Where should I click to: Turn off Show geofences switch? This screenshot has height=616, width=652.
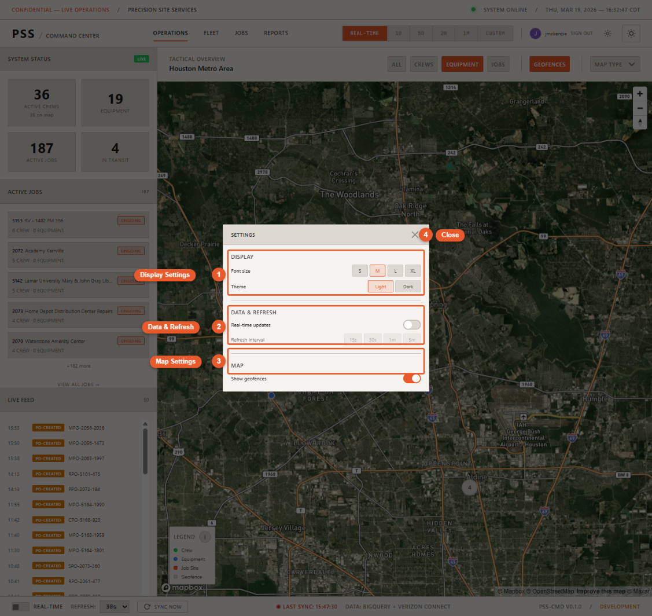click(x=412, y=379)
